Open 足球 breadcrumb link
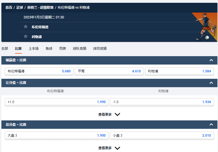 tap(20, 8)
